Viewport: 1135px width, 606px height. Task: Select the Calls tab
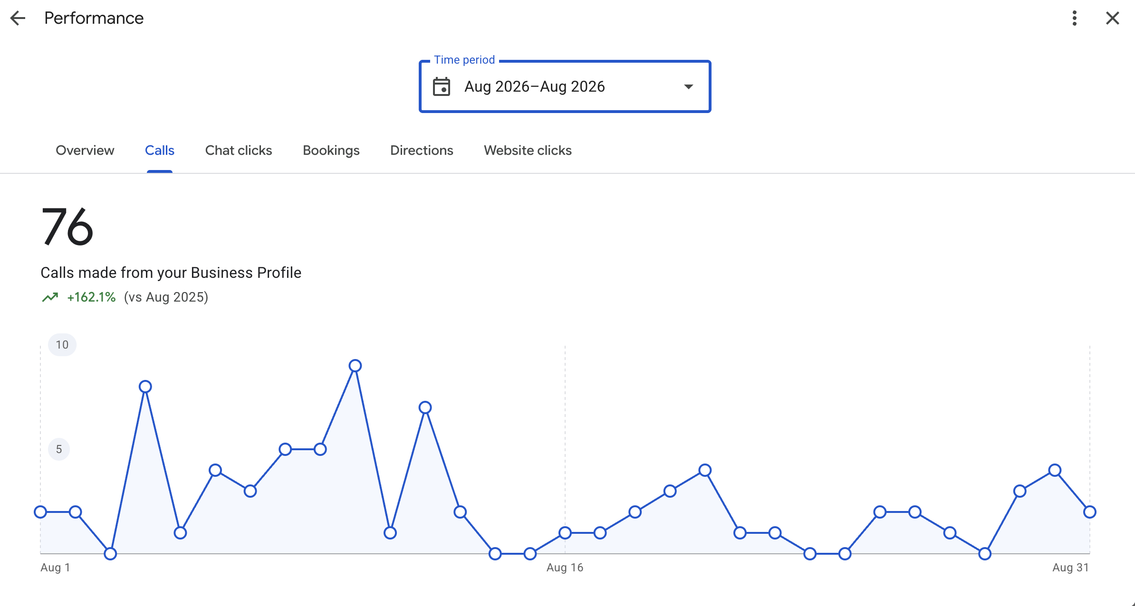pyautogui.click(x=160, y=150)
